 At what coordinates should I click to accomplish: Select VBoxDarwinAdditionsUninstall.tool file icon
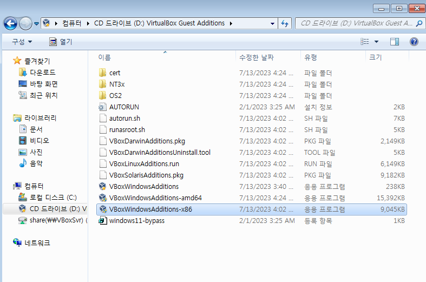103,153
